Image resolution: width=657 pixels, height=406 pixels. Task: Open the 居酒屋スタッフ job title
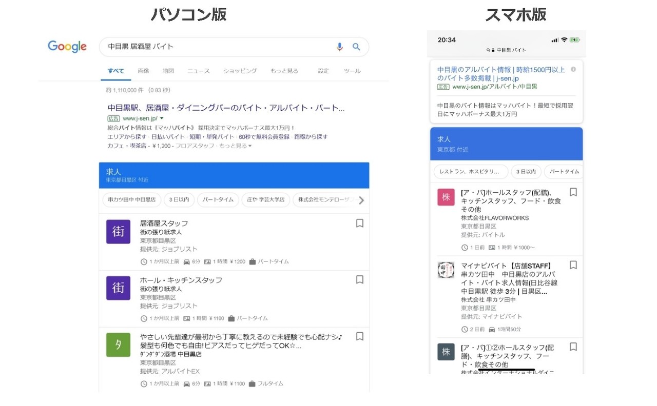[164, 224]
